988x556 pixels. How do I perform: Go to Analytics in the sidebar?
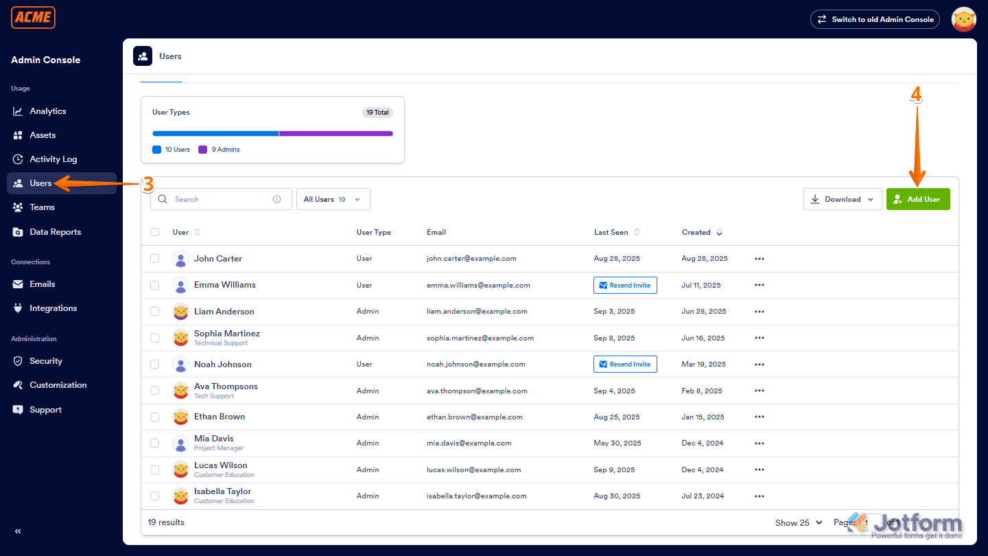pyautogui.click(x=47, y=111)
